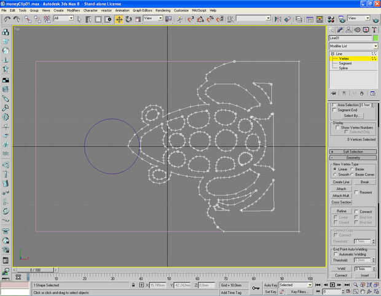Click the Weld button
Screen dimensions: 381x296
point(340,268)
